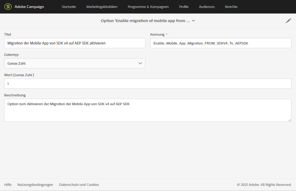Click the Hilfe footer link
296x191 pixels.
click(x=8, y=185)
